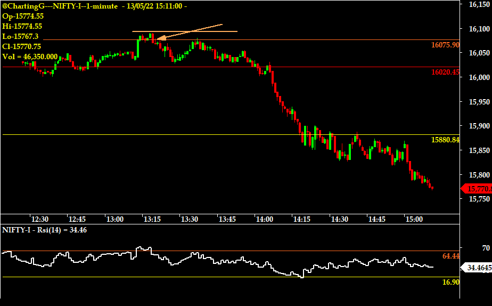492x306 pixels.
Task: Click the white RSI value tag 34.4645
Action: point(477,268)
